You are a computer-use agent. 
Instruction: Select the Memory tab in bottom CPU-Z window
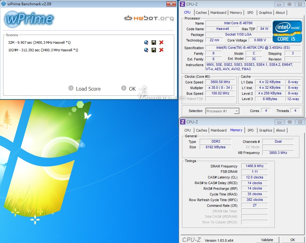click(236, 130)
